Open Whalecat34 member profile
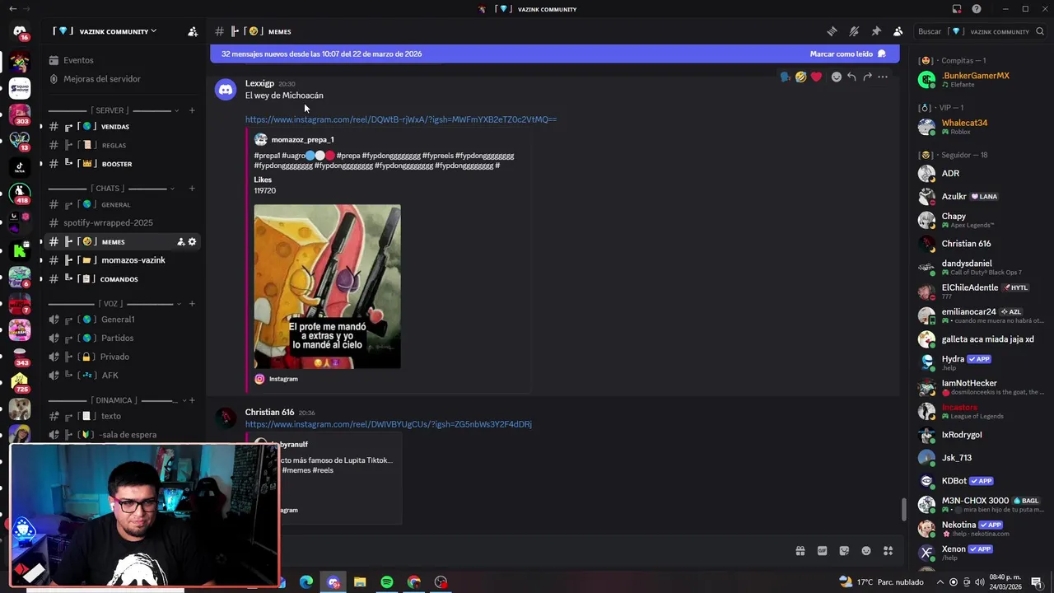Screen dimensions: 1054x593 tap(982, 127)
